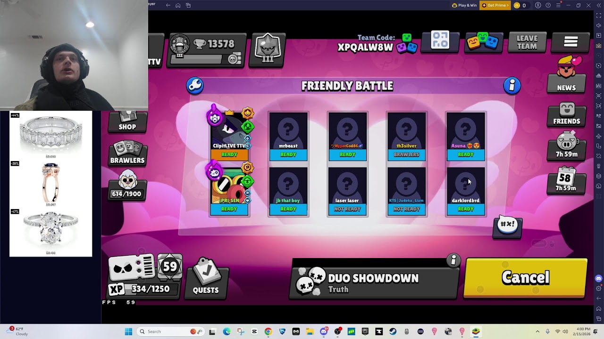Open the Friends list
This screenshot has height=339, width=604.
(566, 114)
